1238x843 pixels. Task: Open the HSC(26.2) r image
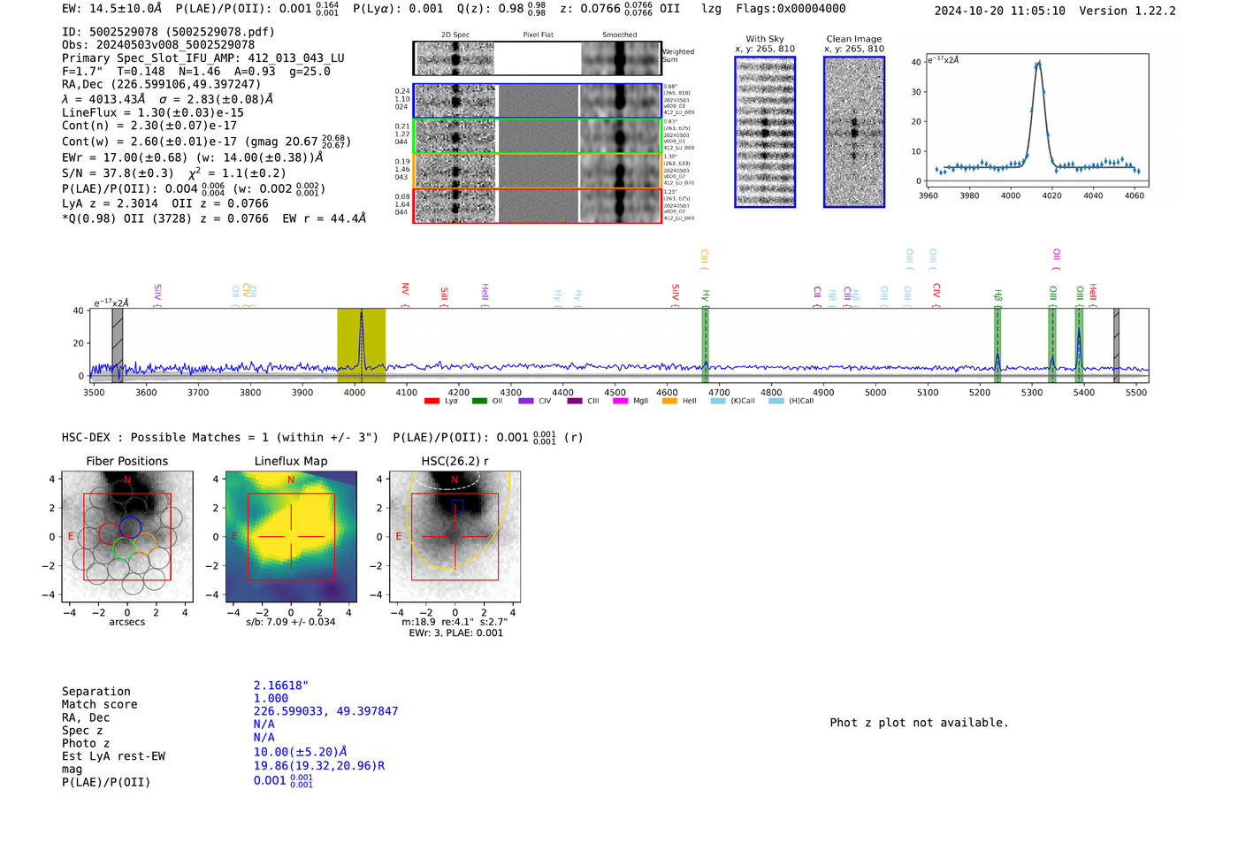point(455,536)
